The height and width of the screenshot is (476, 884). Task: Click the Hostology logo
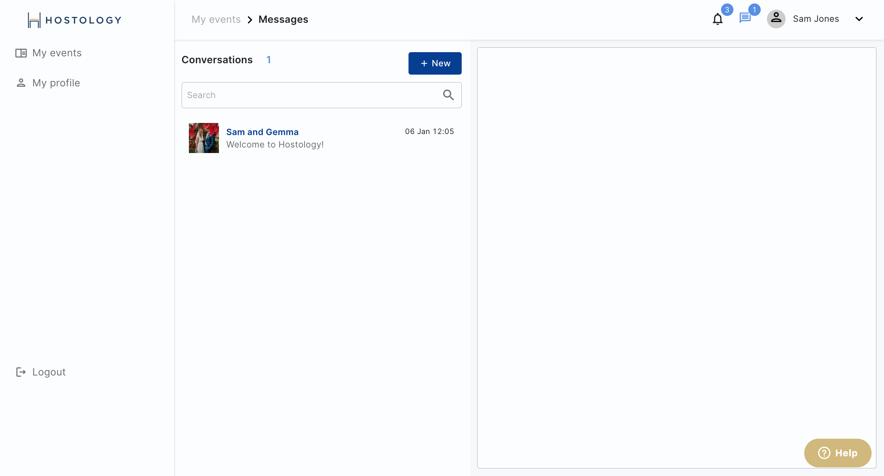tap(75, 20)
